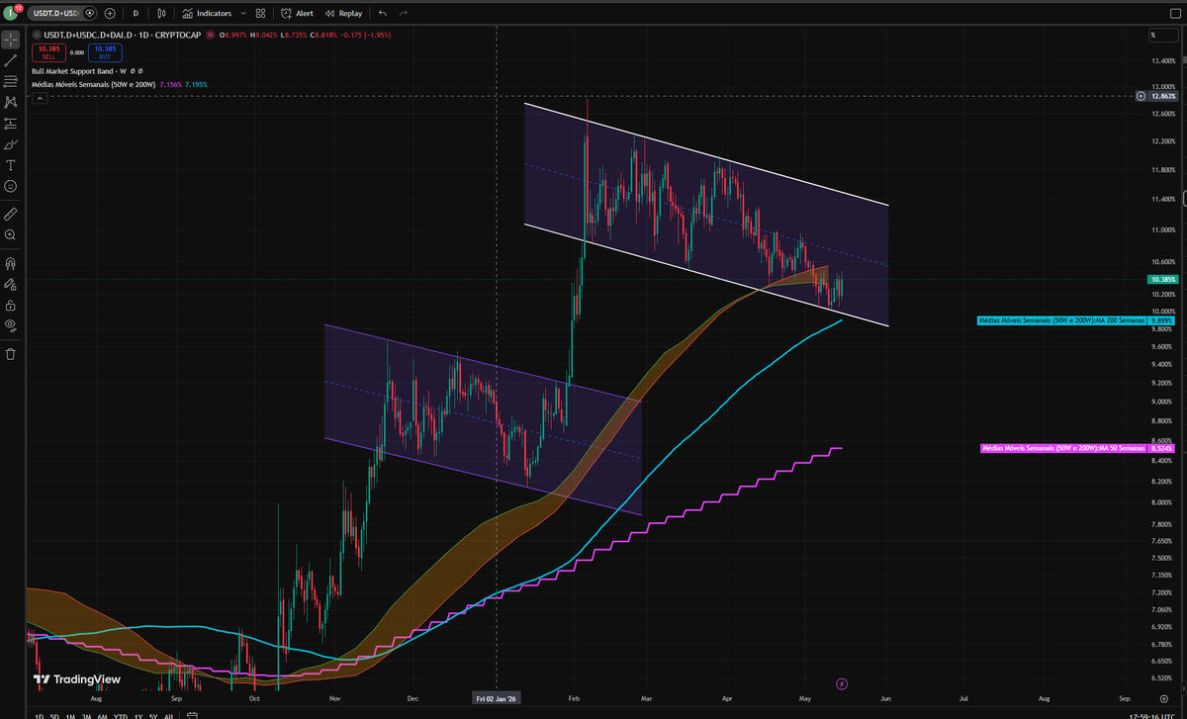1187x719 pixels.
Task: Select the XABCD pattern tool
Action: click(x=10, y=102)
